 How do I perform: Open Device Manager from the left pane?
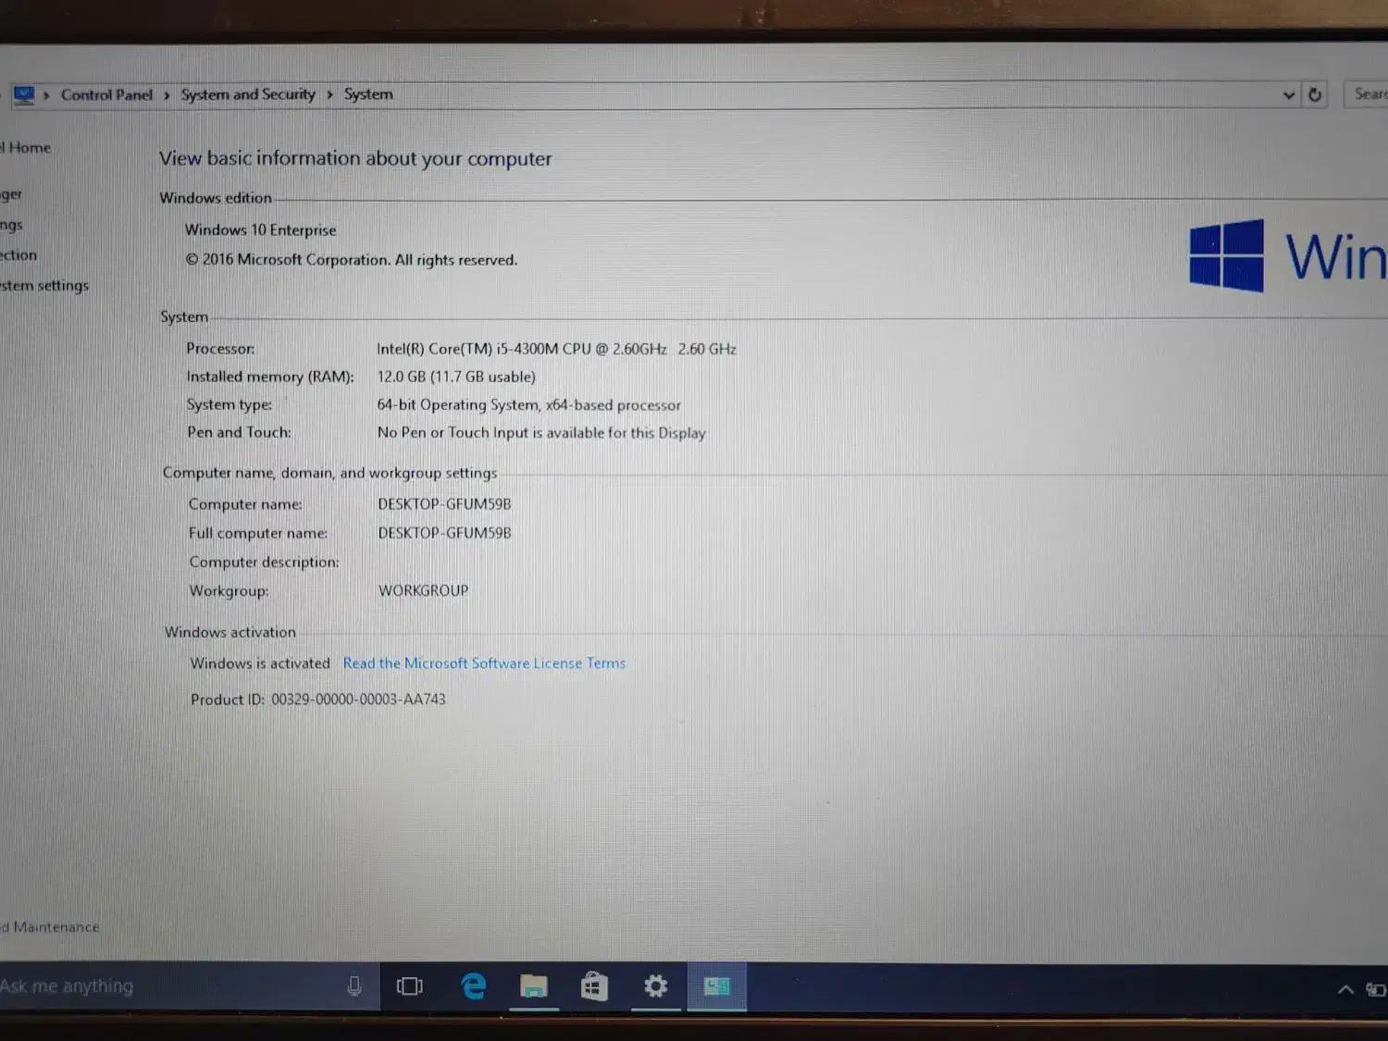[8, 193]
